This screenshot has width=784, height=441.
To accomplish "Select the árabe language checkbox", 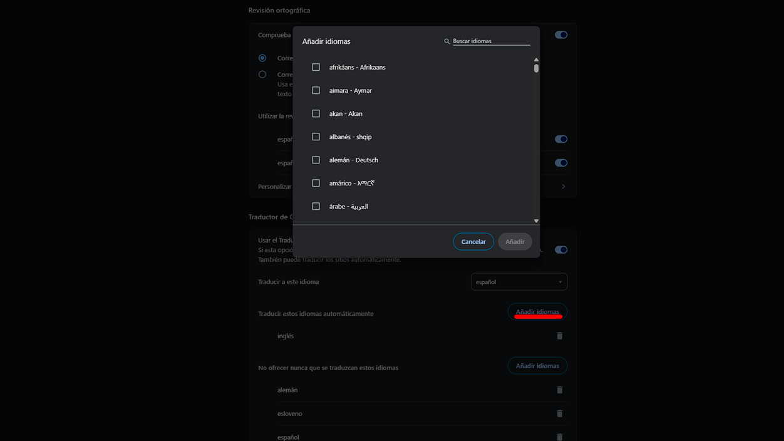I will click(316, 206).
